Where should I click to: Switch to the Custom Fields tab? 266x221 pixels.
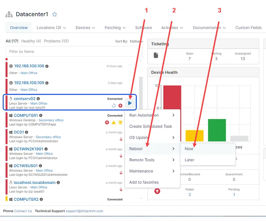(248, 28)
